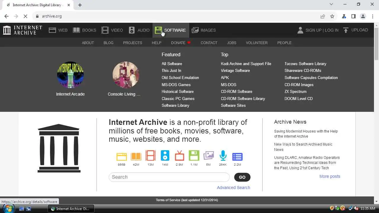379x213 pixels.
Task: Click the share page icon in the address bar
Action: 323,16
